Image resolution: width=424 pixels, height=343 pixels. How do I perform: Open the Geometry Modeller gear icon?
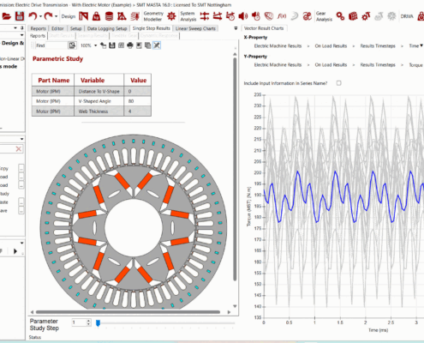(171, 16)
